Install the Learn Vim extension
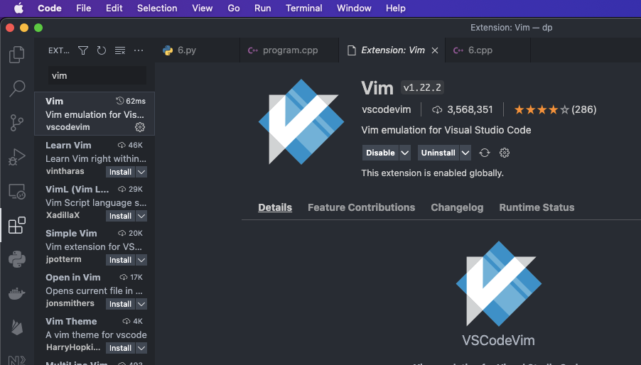 (120, 172)
